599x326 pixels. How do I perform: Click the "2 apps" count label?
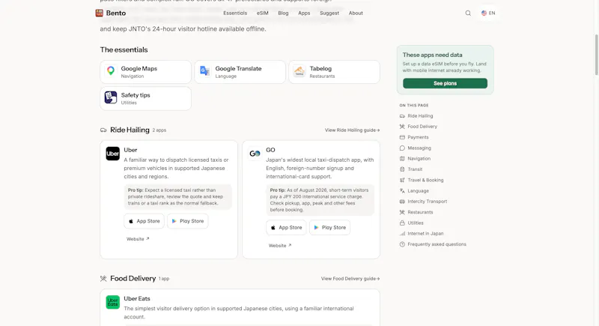pos(159,130)
